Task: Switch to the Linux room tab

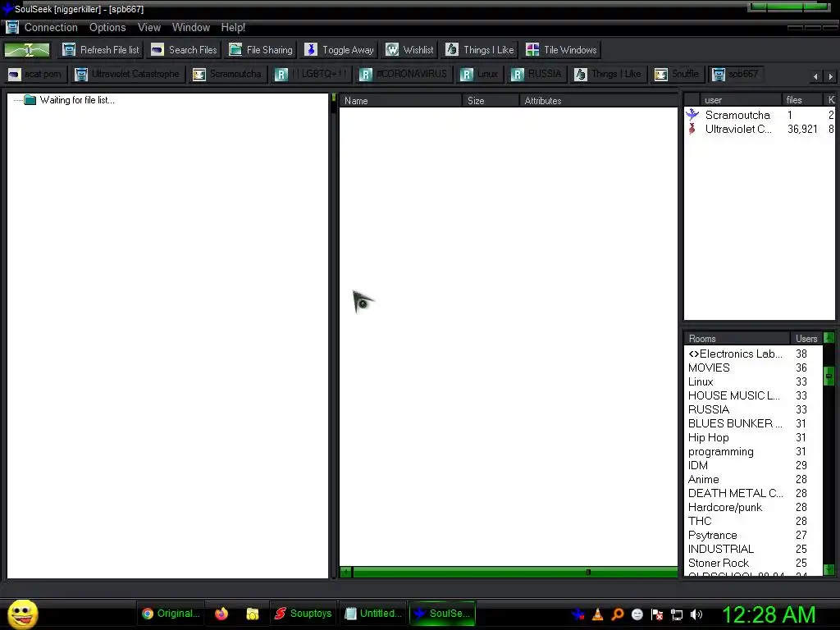Action: click(x=479, y=74)
